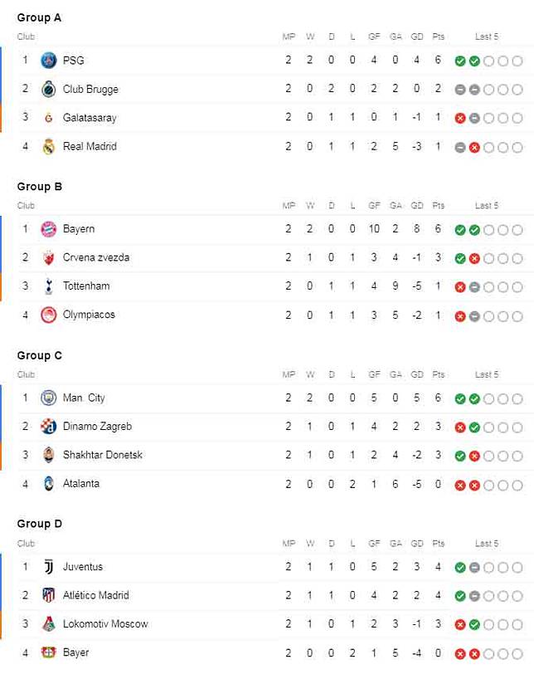Click the Olympiacos crest icon
534x679 pixels.
48,315
